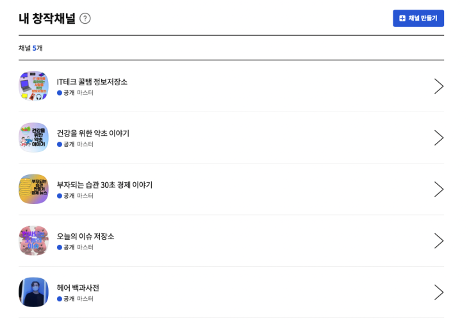476x327 pixels.
Task: Expand 부자되는 습관 30초 경제 이야기 chevron
Action: pyautogui.click(x=438, y=189)
